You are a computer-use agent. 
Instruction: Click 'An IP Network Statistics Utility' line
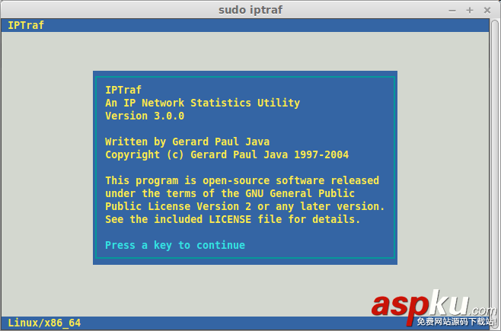point(203,103)
